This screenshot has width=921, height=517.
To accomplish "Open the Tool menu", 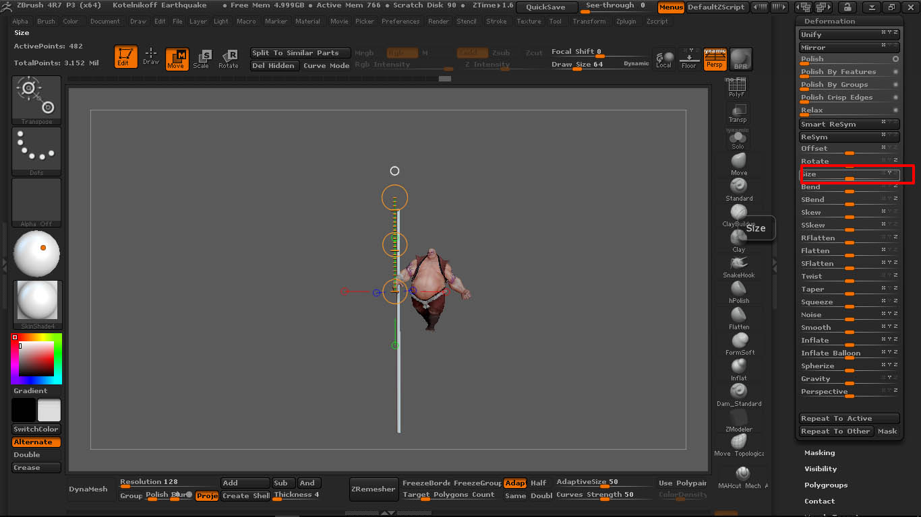I will pyautogui.click(x=555, y=21).
